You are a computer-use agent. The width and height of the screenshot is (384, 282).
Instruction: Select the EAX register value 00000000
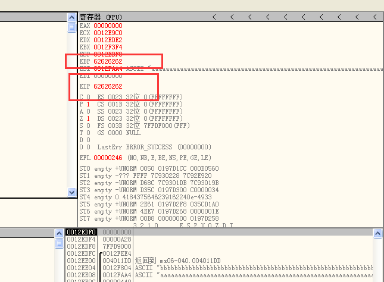(x=108, y=26)
